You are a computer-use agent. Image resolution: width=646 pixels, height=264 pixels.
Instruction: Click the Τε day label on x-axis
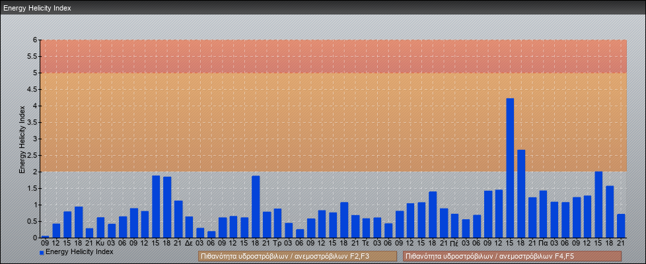(x=366, y=244)
